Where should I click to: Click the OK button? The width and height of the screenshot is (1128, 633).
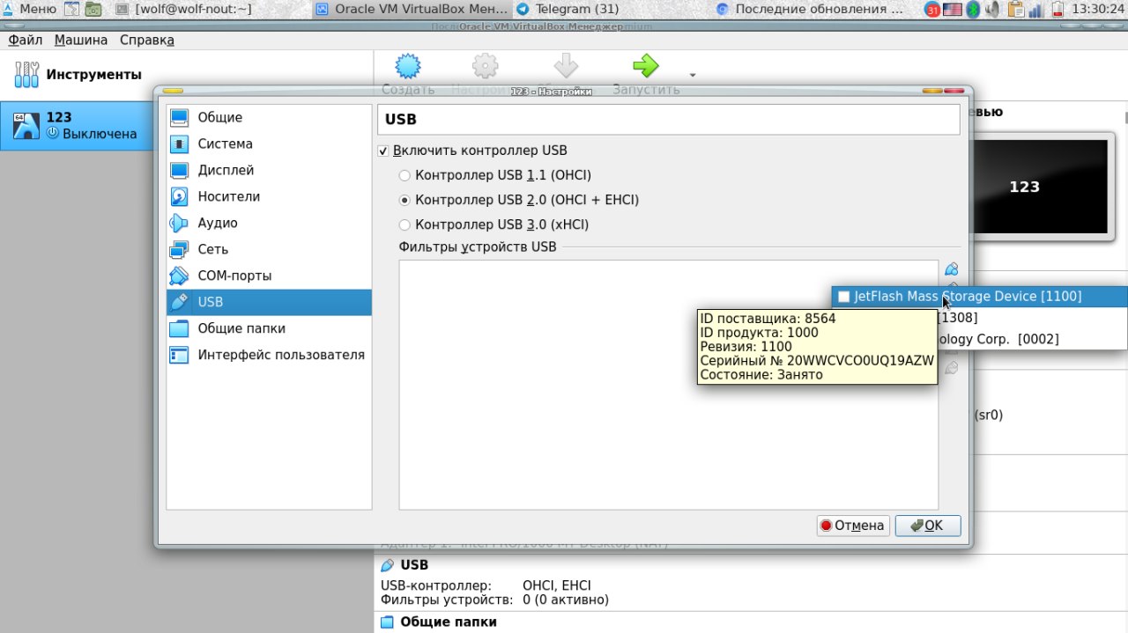[928, 526]
